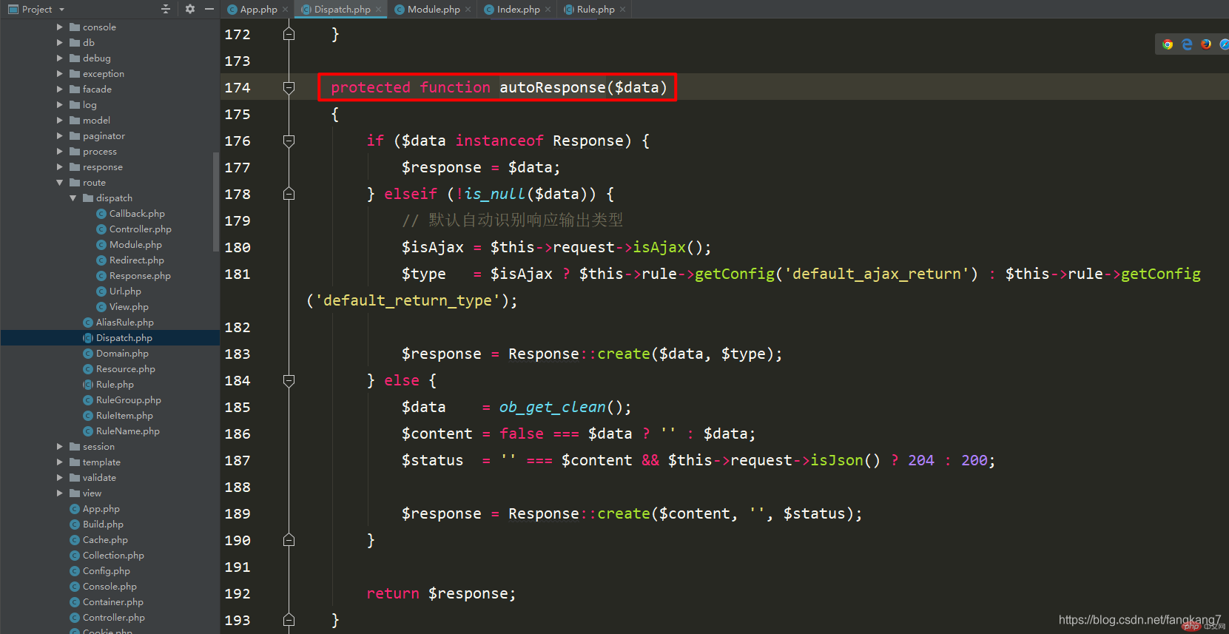Image resolution: width=1229 pixels, height=634 pixels.
Task: Click line number 180 in gutter
Action: (238, 247)
